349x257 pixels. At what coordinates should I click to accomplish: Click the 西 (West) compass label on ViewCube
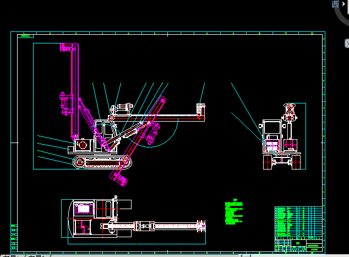(x=335, y=4)
